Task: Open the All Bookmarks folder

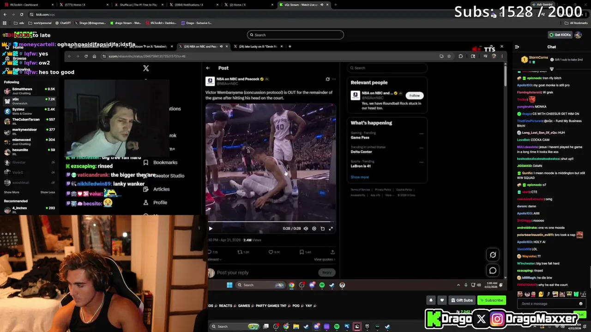Action: (x=576, y=23)
